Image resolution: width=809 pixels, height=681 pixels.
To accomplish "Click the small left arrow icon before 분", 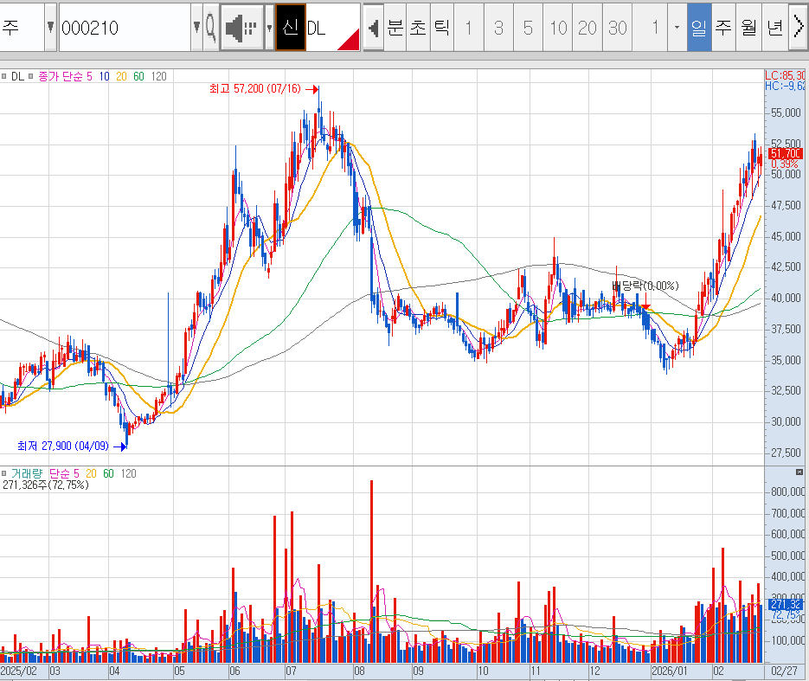I will 372,26.
